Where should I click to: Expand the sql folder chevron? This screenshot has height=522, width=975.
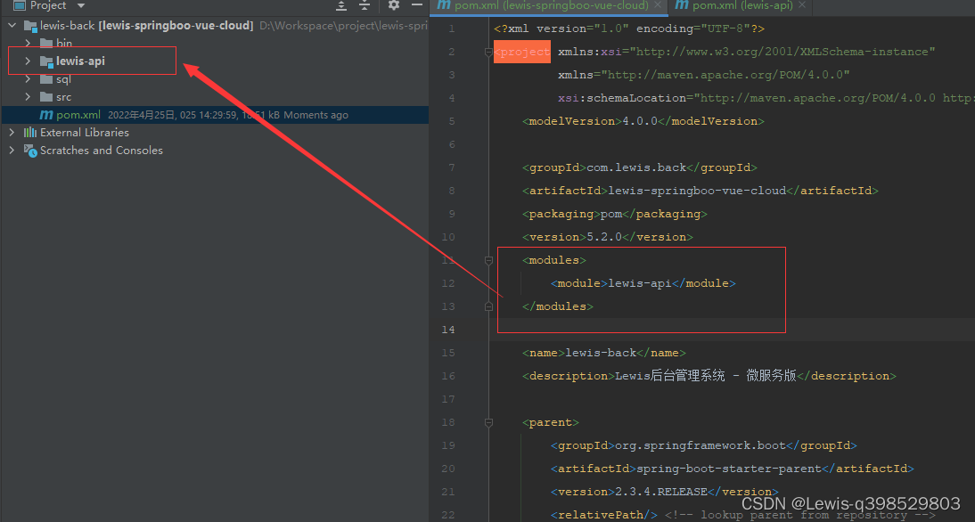tap(28, 79)
